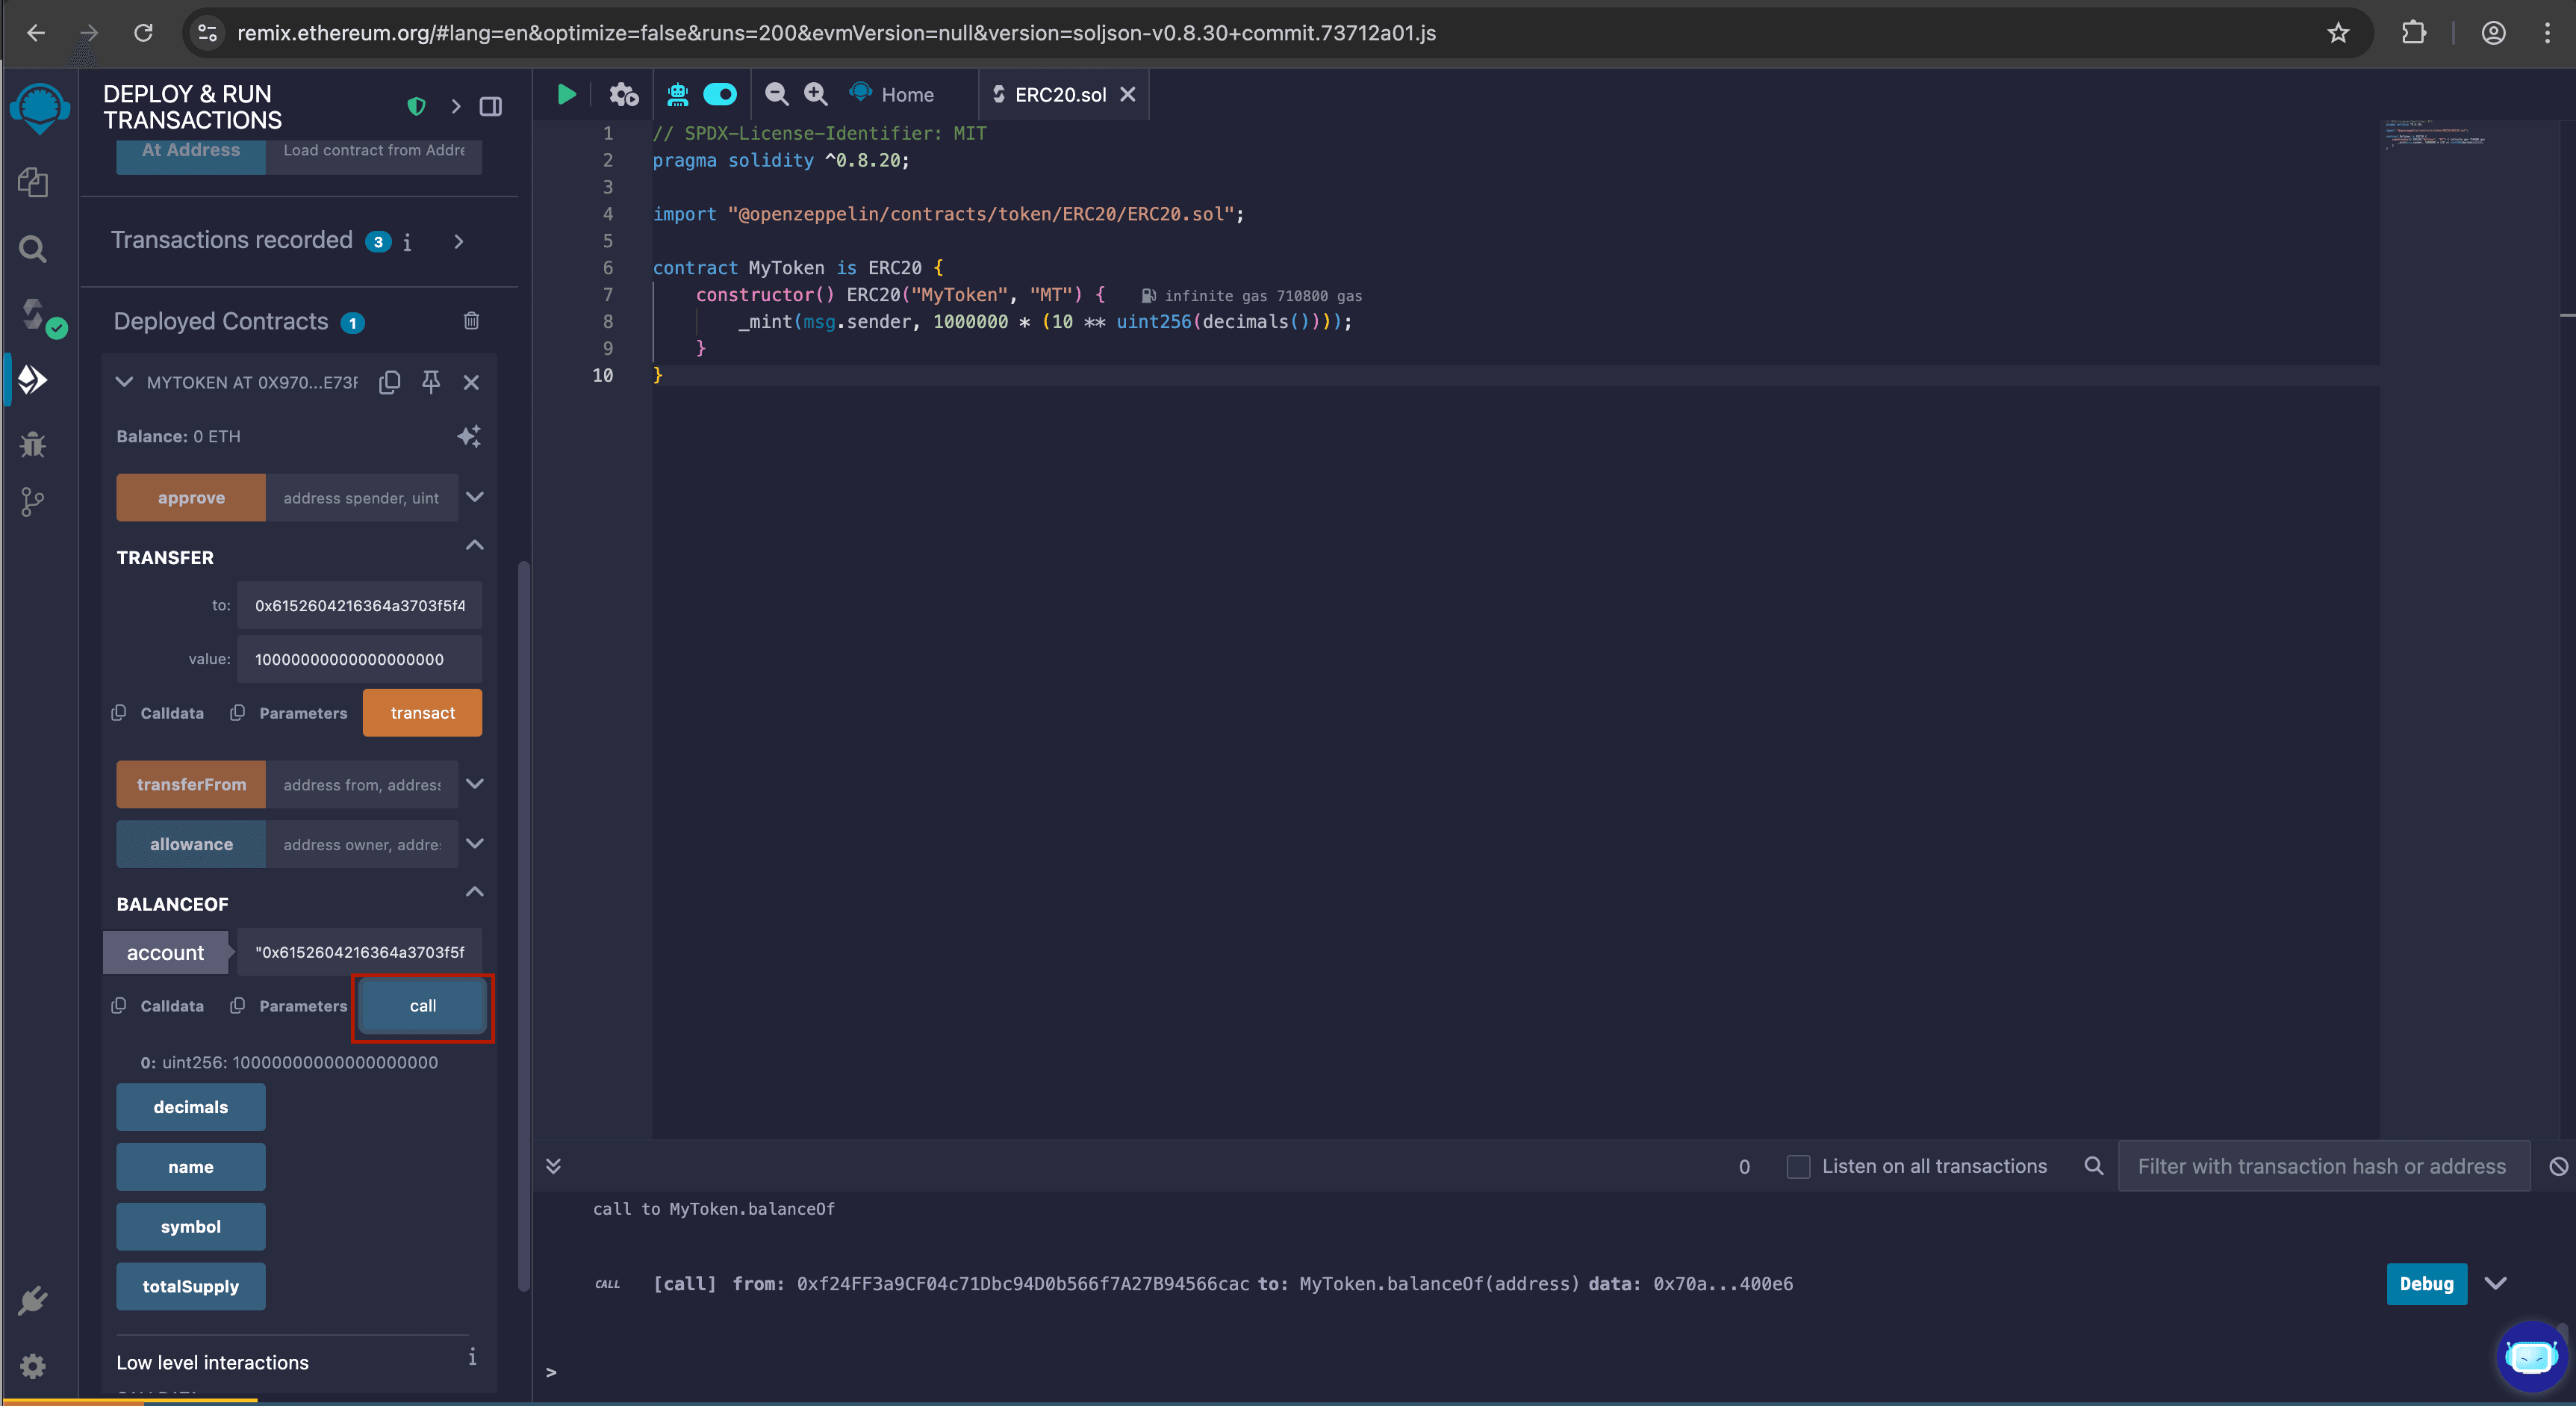Open the Debugger bug sidebar icon
2576x1406 pixels.
tap(33, 445)
